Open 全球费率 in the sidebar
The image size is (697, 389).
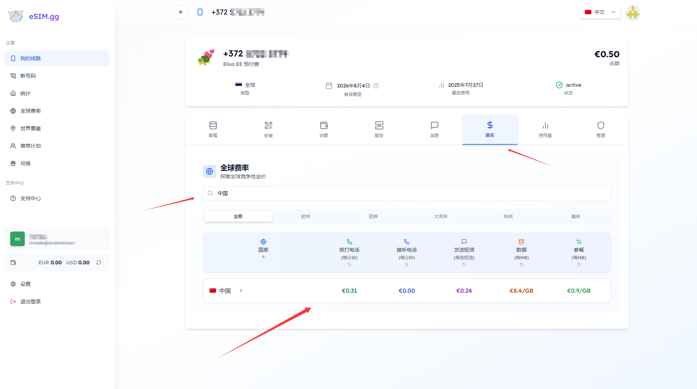31,111
